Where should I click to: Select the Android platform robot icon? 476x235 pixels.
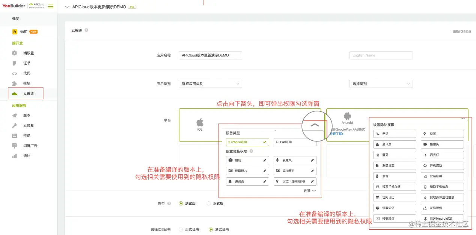[x=347, y=116]
